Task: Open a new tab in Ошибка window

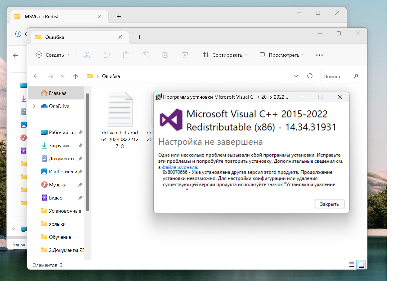Action: [x=139, y=37]
